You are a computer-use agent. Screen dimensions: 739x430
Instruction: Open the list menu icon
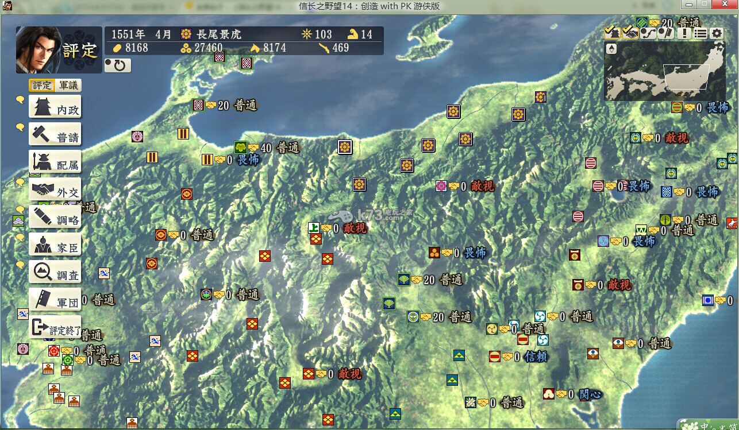[700, 33]
